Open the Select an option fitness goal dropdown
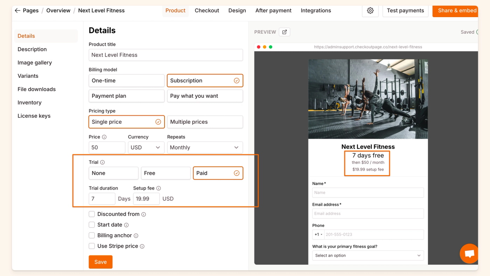490x276 pixels. point(368,255)
